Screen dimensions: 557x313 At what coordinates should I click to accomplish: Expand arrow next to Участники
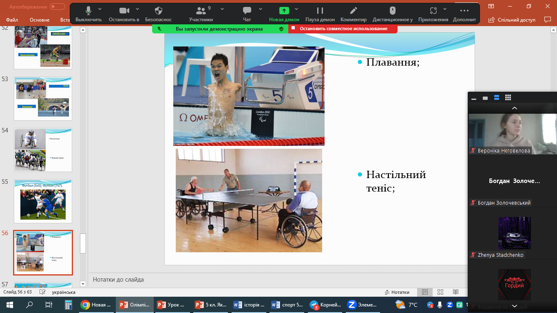coord(222,9)
